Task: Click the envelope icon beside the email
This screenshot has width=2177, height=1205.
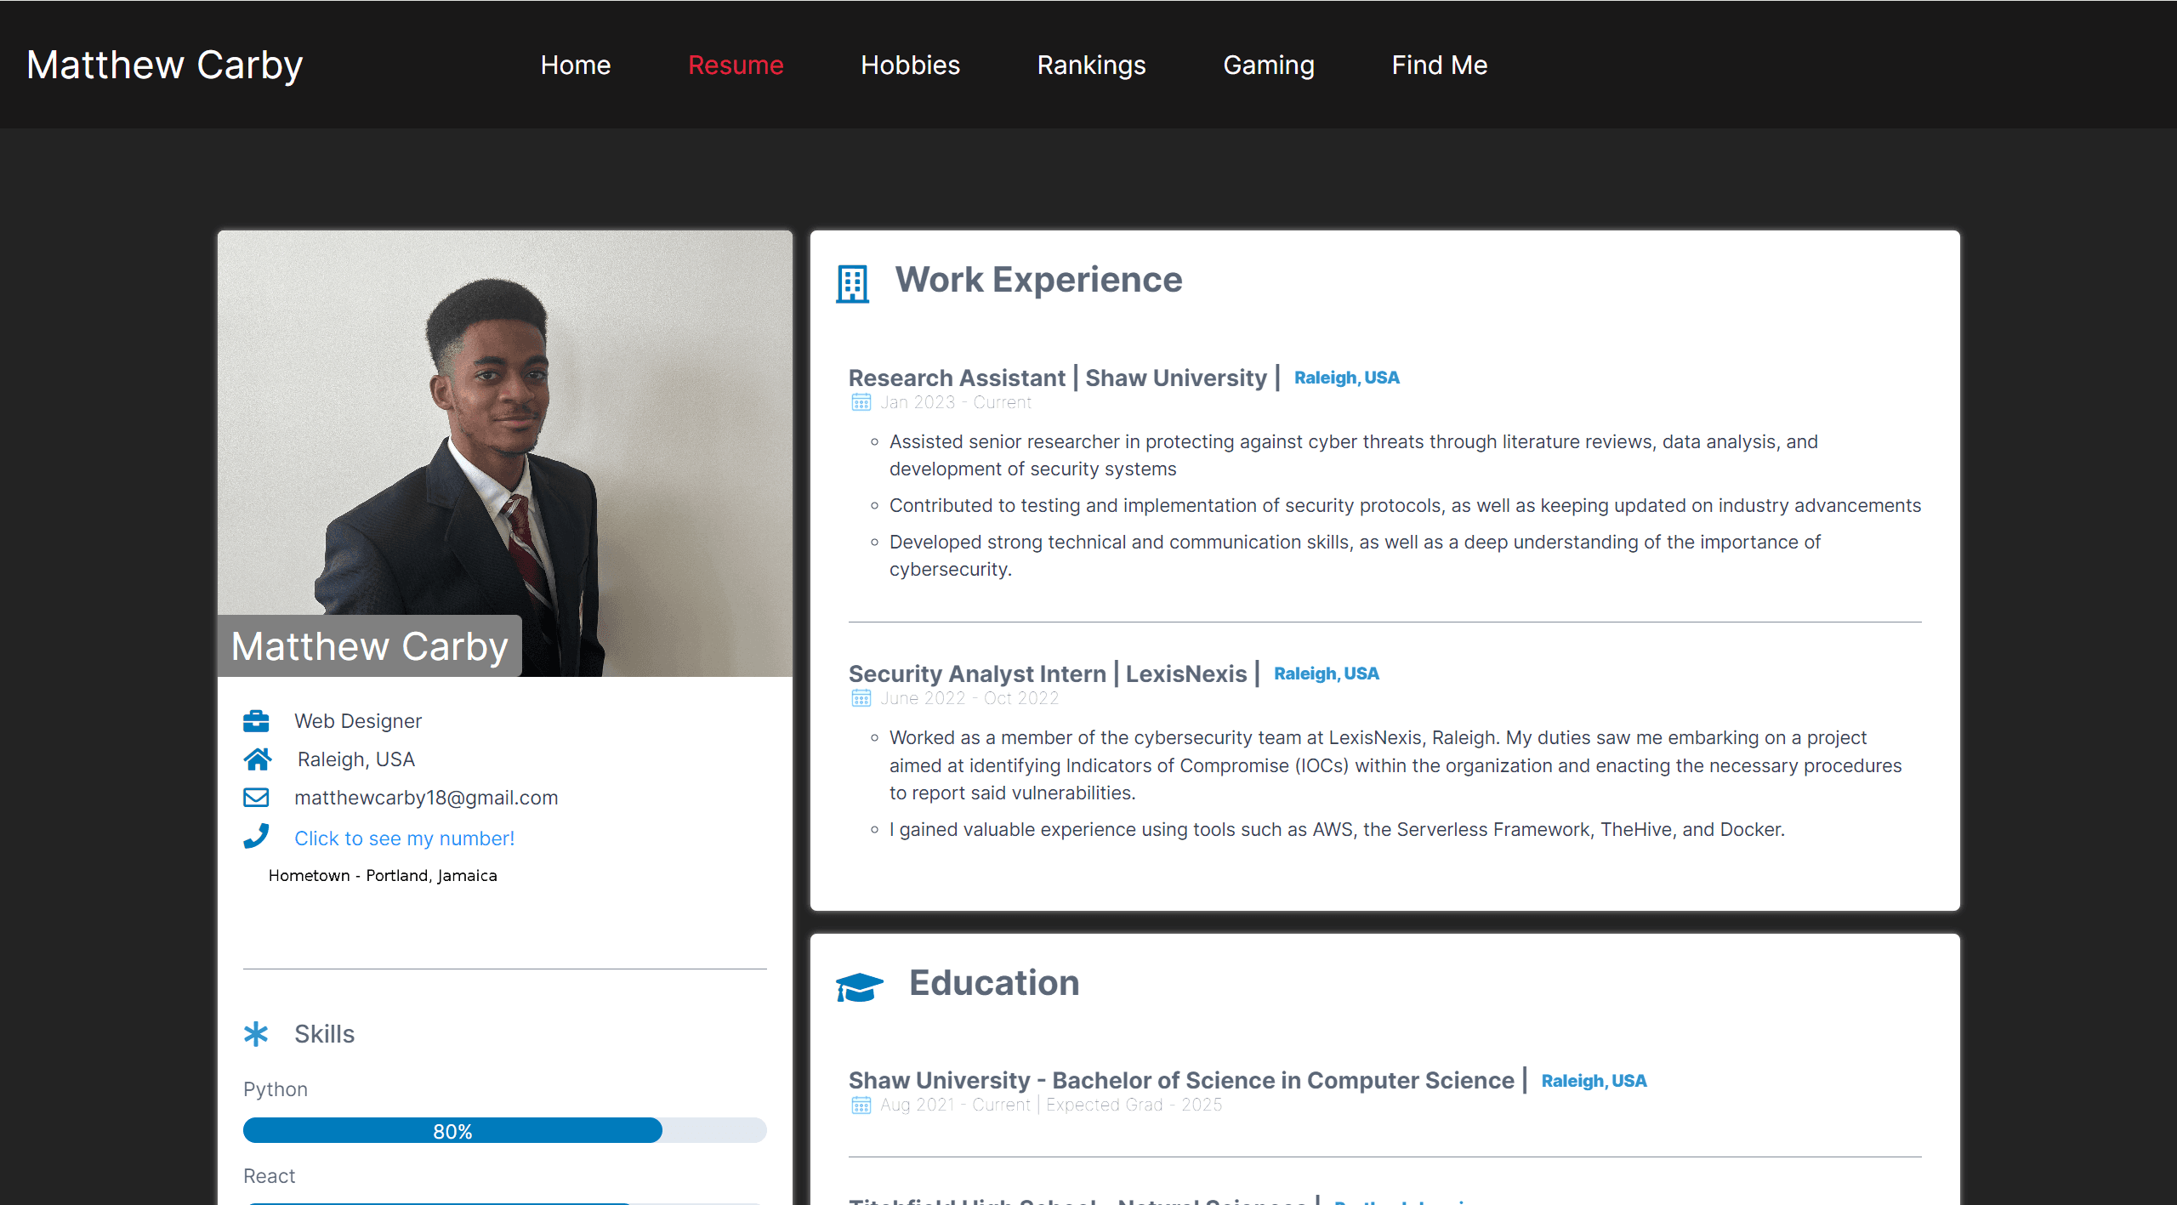Action: [x=256, y=798]
